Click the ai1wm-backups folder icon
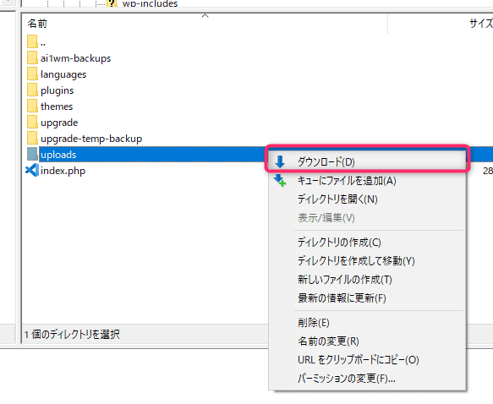 (x=32, y=58)
